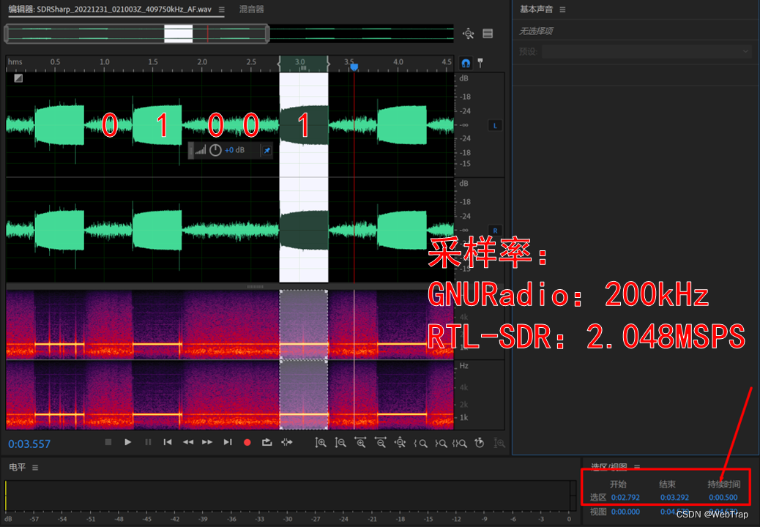Move playhead to next marker
Viewport: 760px width, 527px height.
pyautogui.click(x=227, y=442)
